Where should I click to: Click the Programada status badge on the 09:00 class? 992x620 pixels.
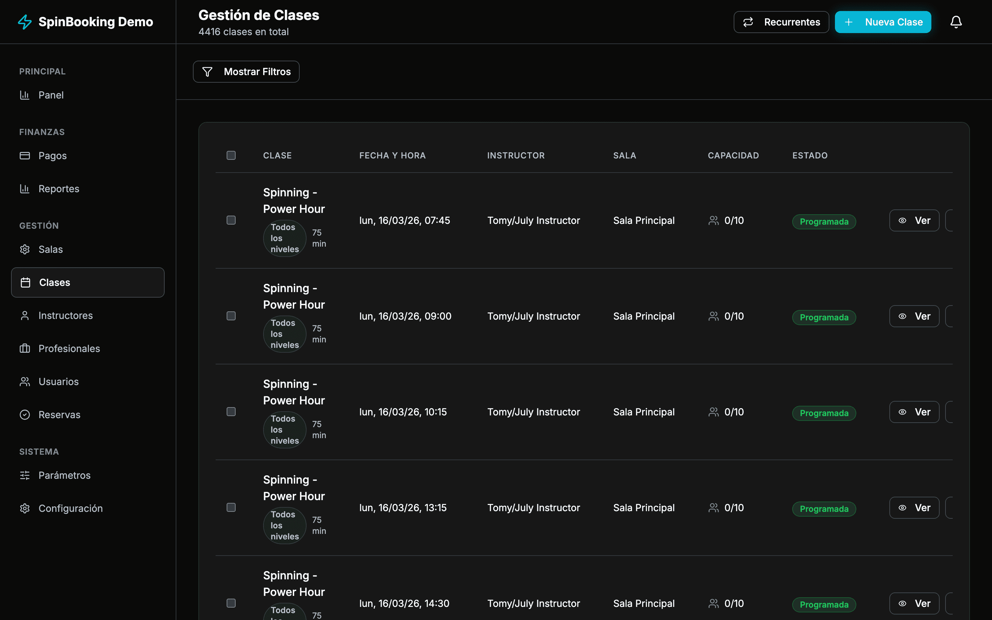coord(824,317)
